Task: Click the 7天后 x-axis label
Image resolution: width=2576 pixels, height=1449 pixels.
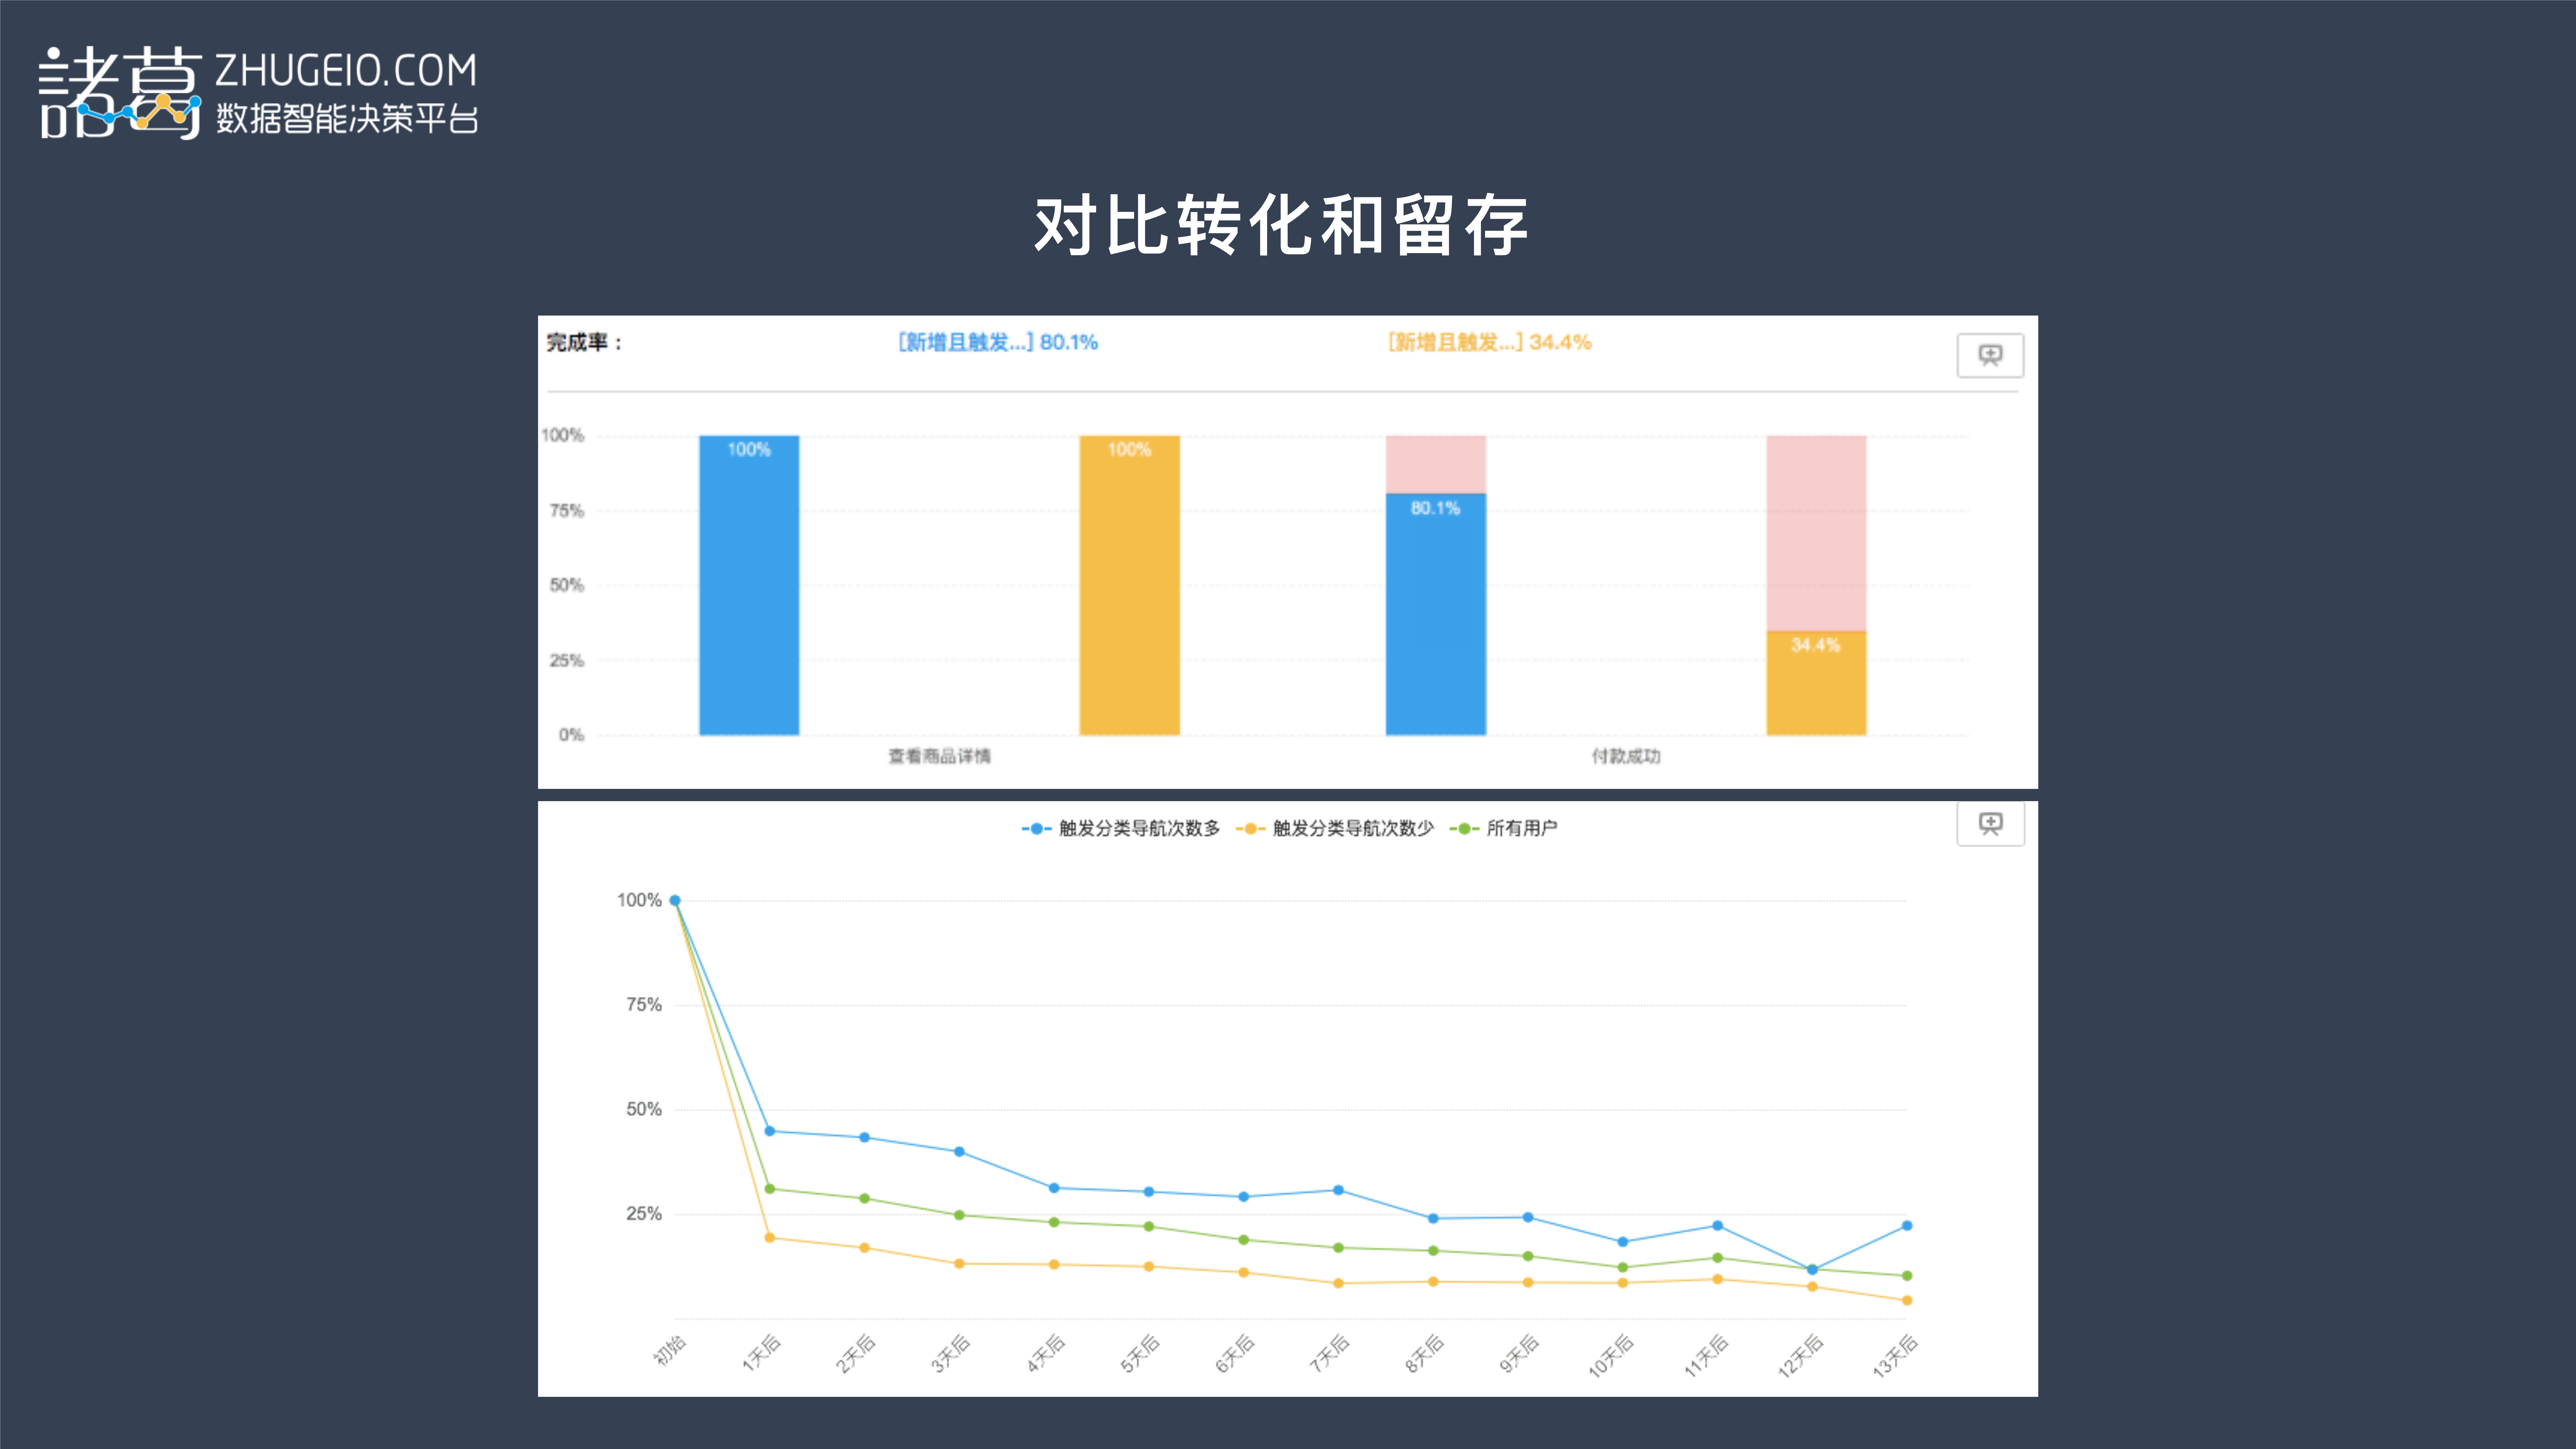Action: pyautogui.click(x=1330, y=1353)
